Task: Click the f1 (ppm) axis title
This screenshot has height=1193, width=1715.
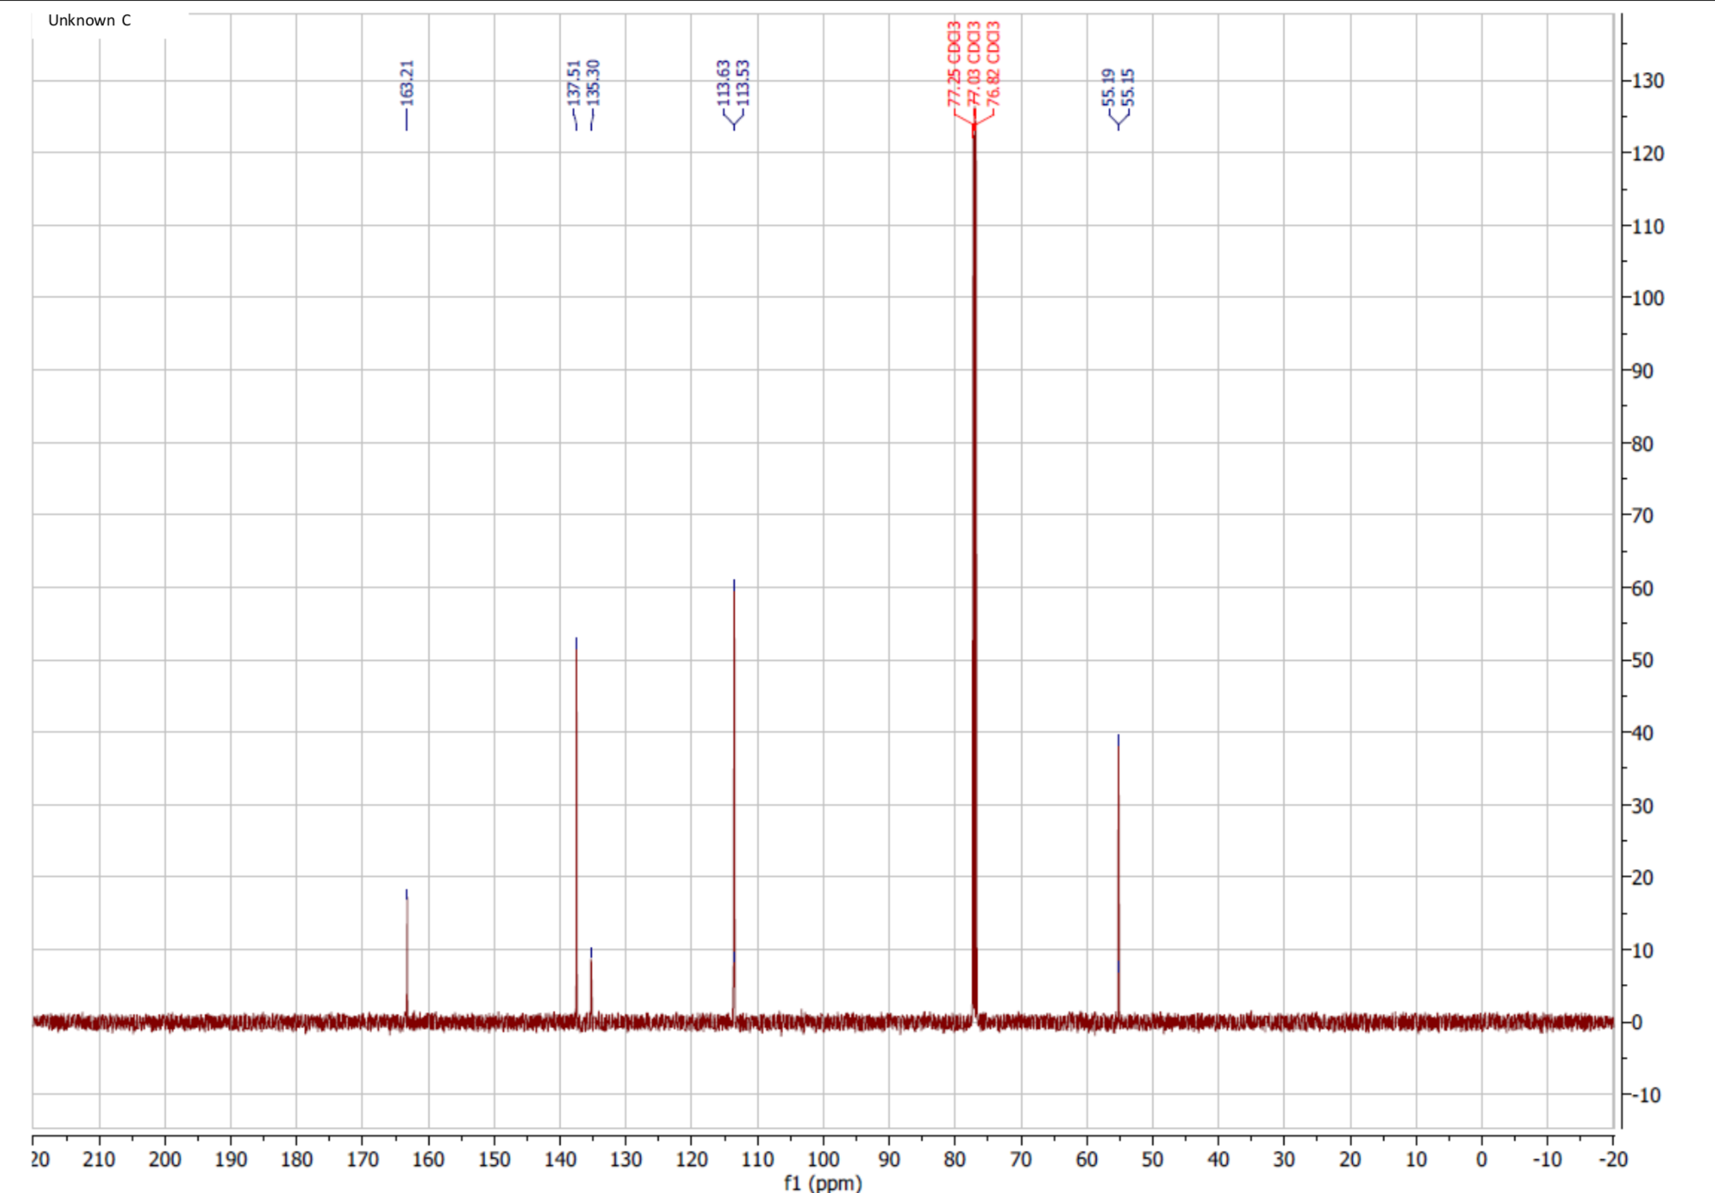Action: pyautogui.click(x=822, y=1182)
